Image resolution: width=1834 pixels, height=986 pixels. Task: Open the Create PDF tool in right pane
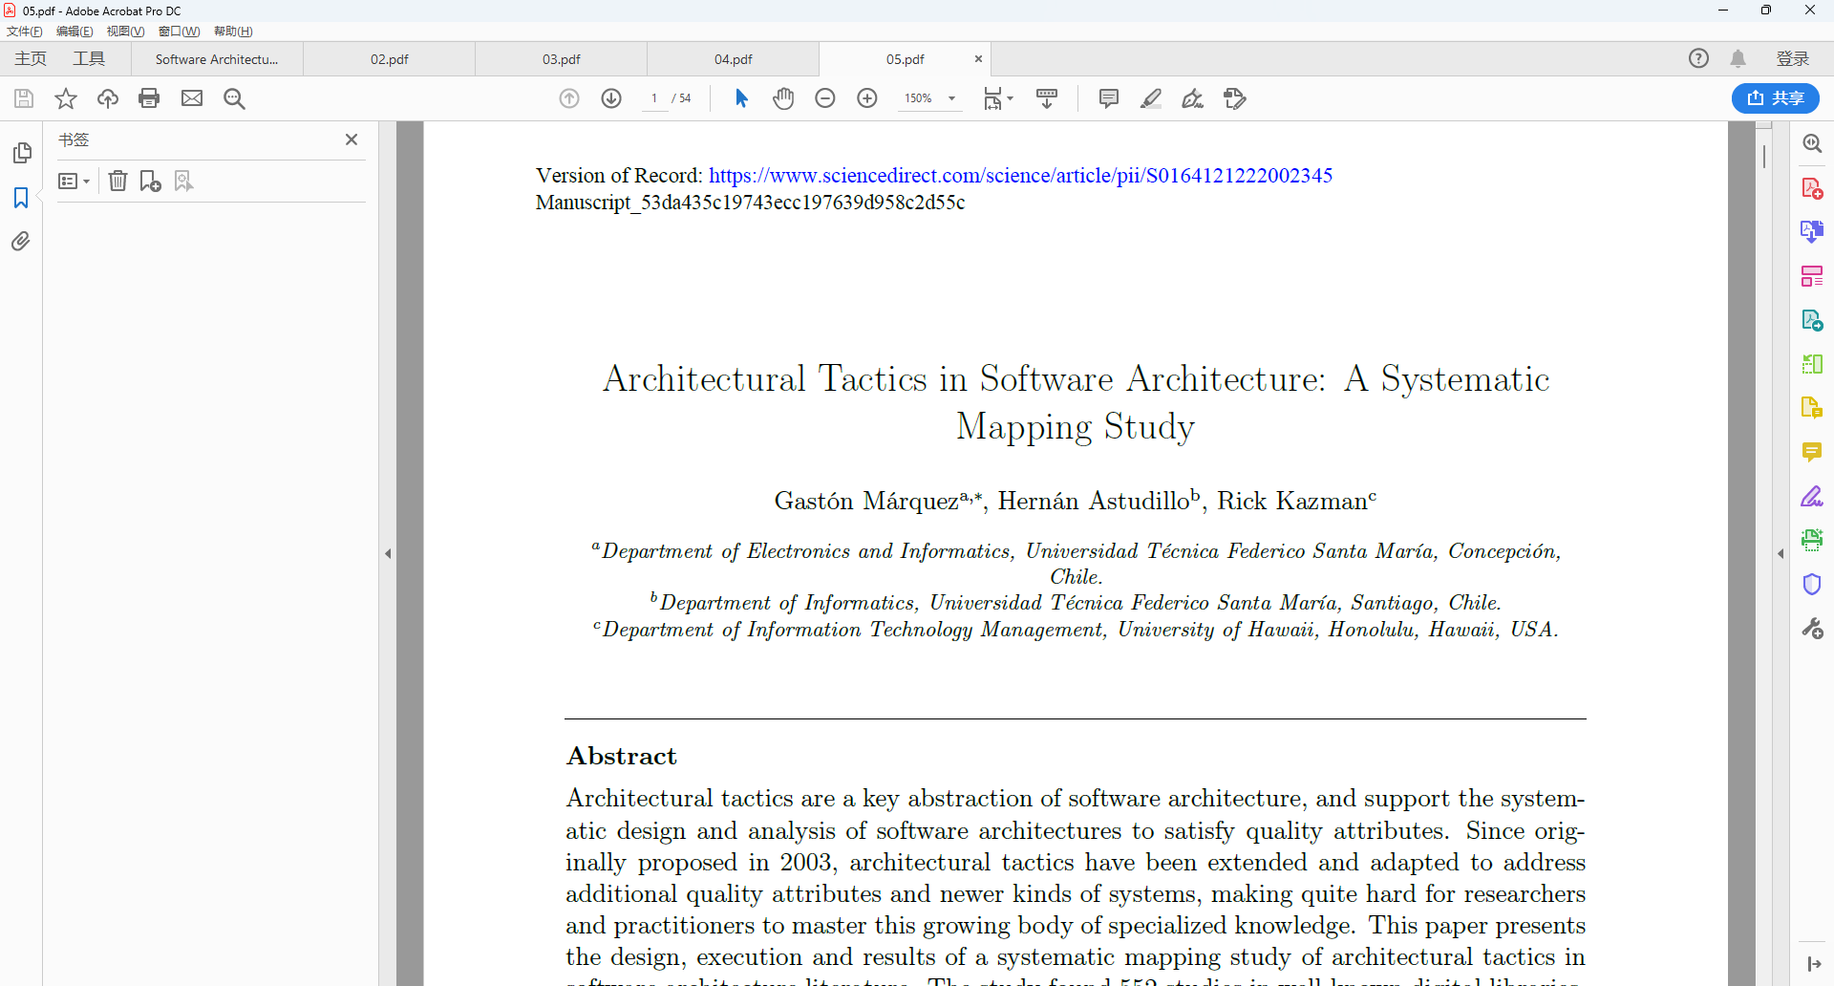pos(1812,188)
